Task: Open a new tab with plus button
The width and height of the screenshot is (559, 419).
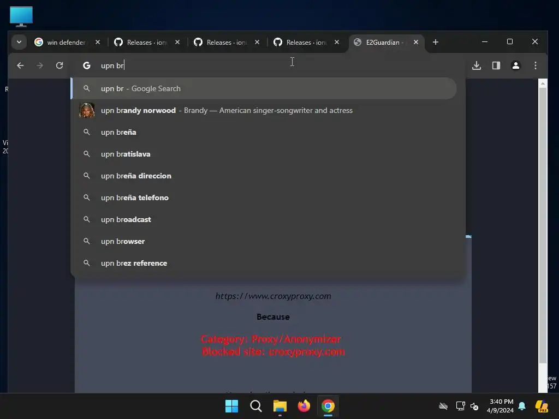Action: (x=435, y=42)
